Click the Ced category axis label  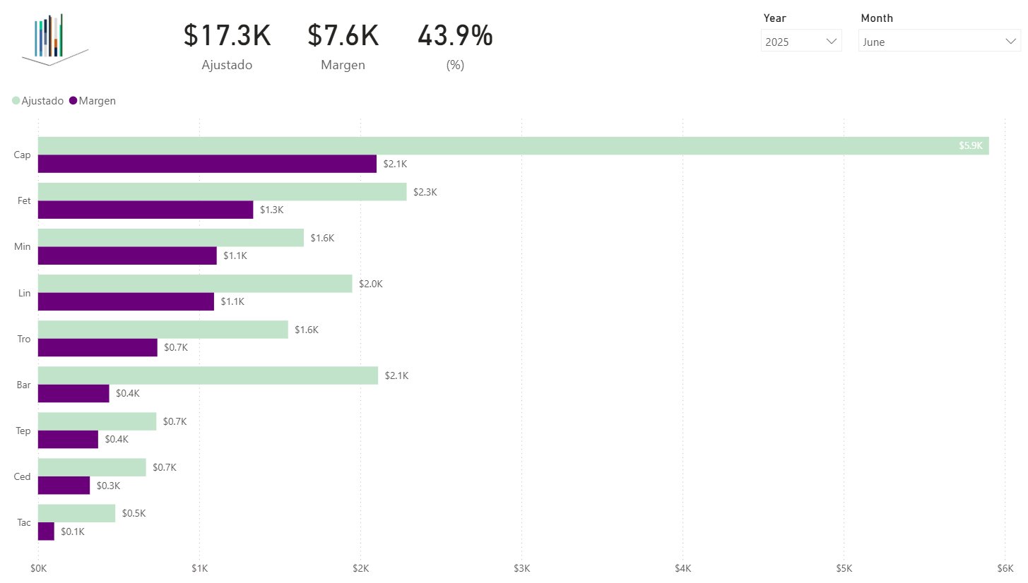pyautogui.click(x=23, y=476)
